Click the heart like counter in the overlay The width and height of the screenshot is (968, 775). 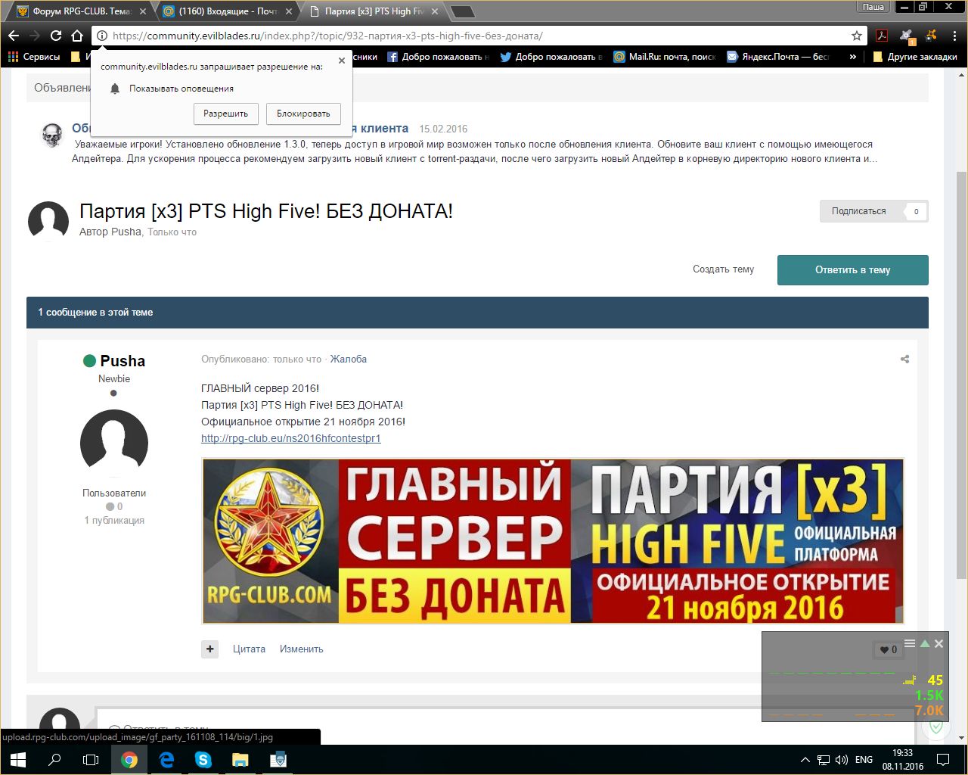pyautogui.click(x=889, y=650)
